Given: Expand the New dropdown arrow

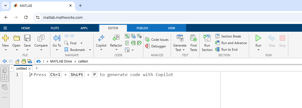Looking at the screenshot, I should (x=6, y=50).
